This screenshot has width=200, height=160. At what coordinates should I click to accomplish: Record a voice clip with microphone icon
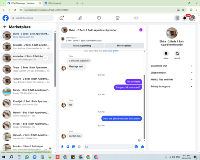click(62, 147)
